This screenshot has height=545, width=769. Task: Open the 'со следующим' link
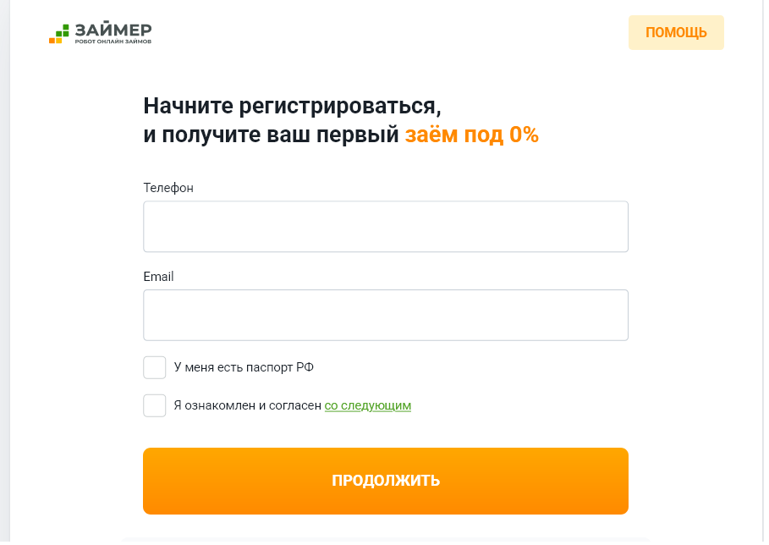point(367,405)
